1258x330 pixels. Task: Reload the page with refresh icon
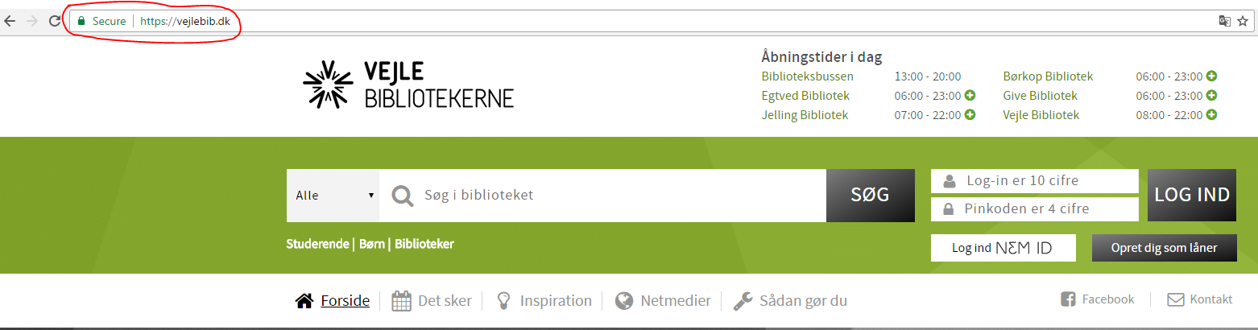coord(55,21)
